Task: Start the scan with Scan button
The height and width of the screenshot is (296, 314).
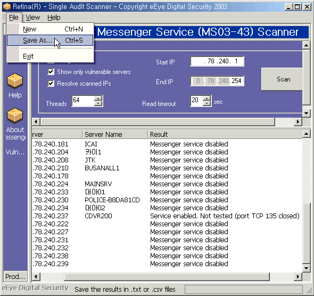Action: [x=282, y=79]
